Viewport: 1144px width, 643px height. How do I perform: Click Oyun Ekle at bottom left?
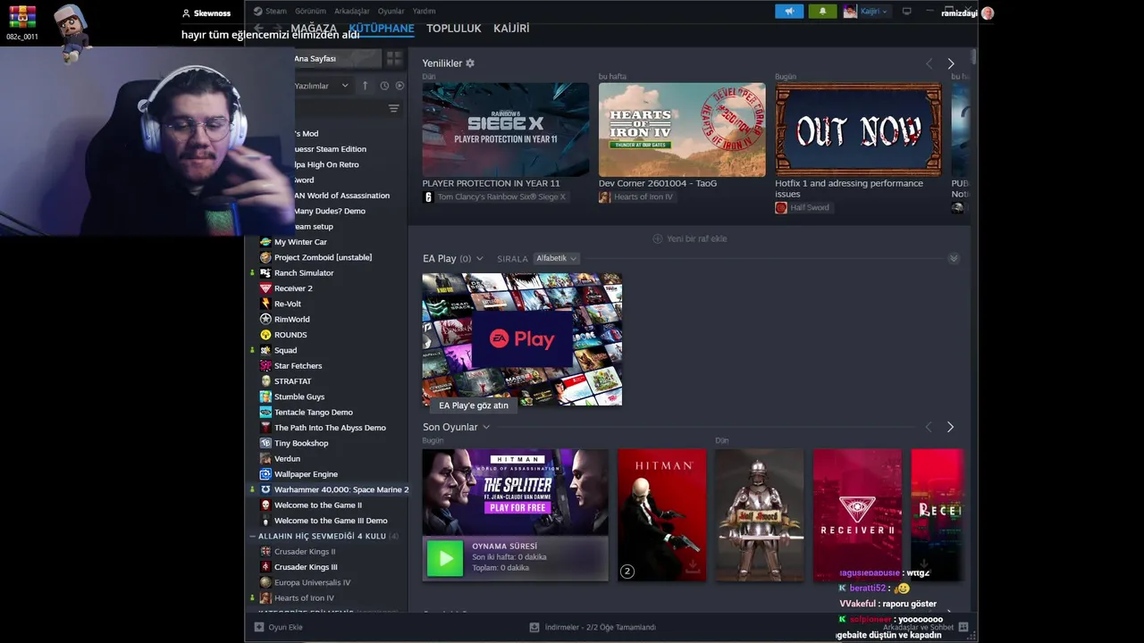(x=278, y=627)
